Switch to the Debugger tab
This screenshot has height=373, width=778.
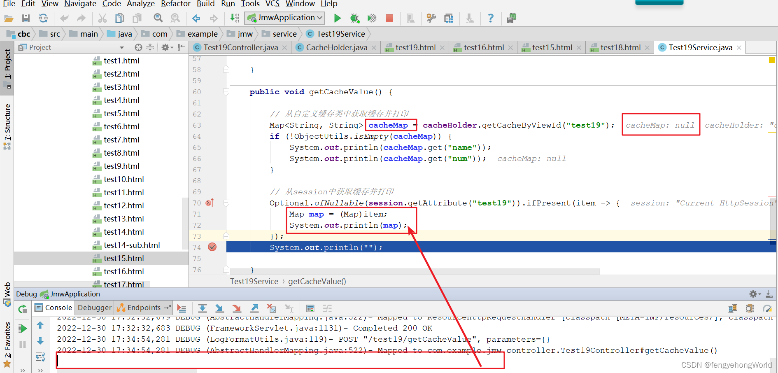[94, 308]
